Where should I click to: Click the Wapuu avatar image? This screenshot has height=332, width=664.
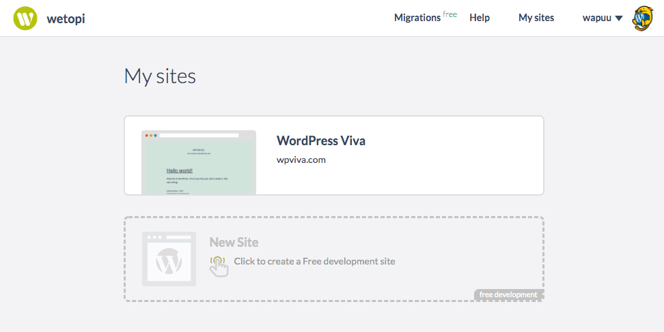click(x=642, y=18)
